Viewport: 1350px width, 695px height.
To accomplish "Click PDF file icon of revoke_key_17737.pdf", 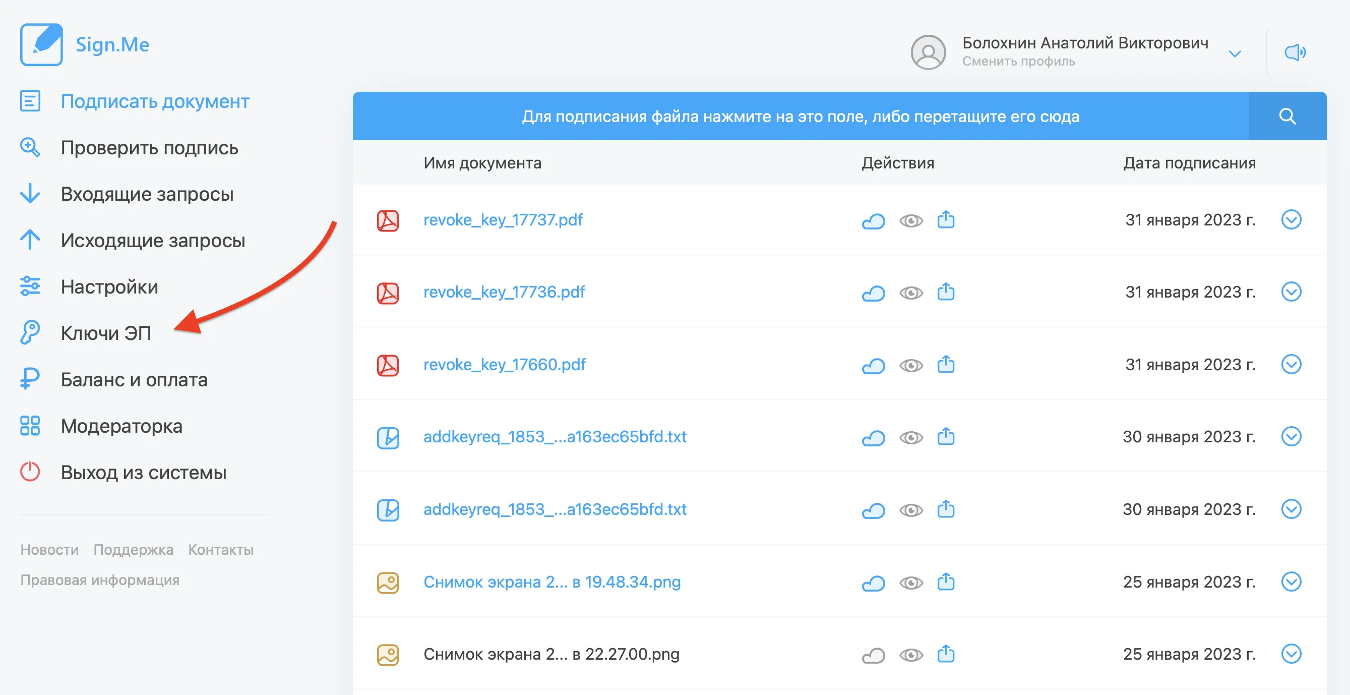I will (x=388, y=220).
